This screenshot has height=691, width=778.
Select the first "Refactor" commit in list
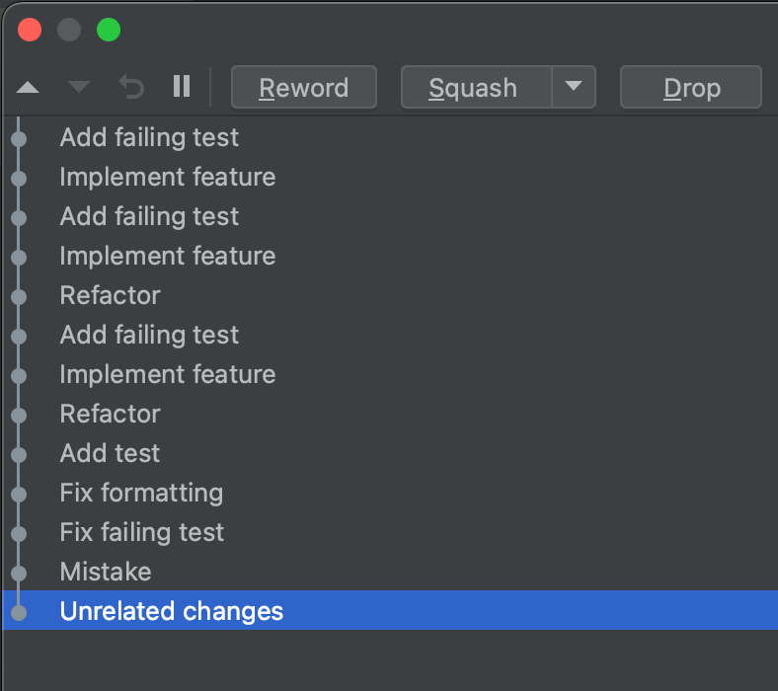coord(110,295)
